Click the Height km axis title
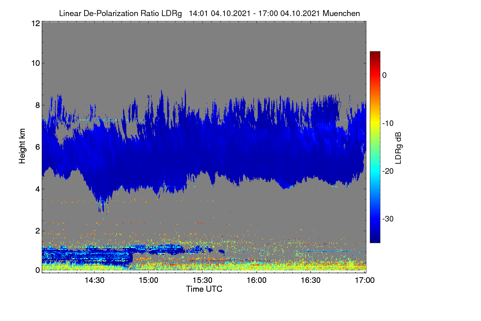The height and width of the screenshot is (321, 481). [22, 146]
